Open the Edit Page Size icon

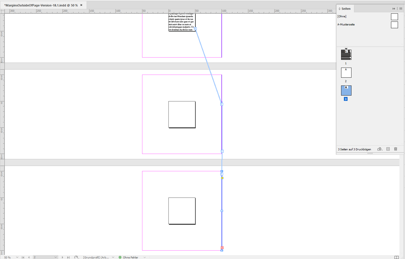point(379,149)
